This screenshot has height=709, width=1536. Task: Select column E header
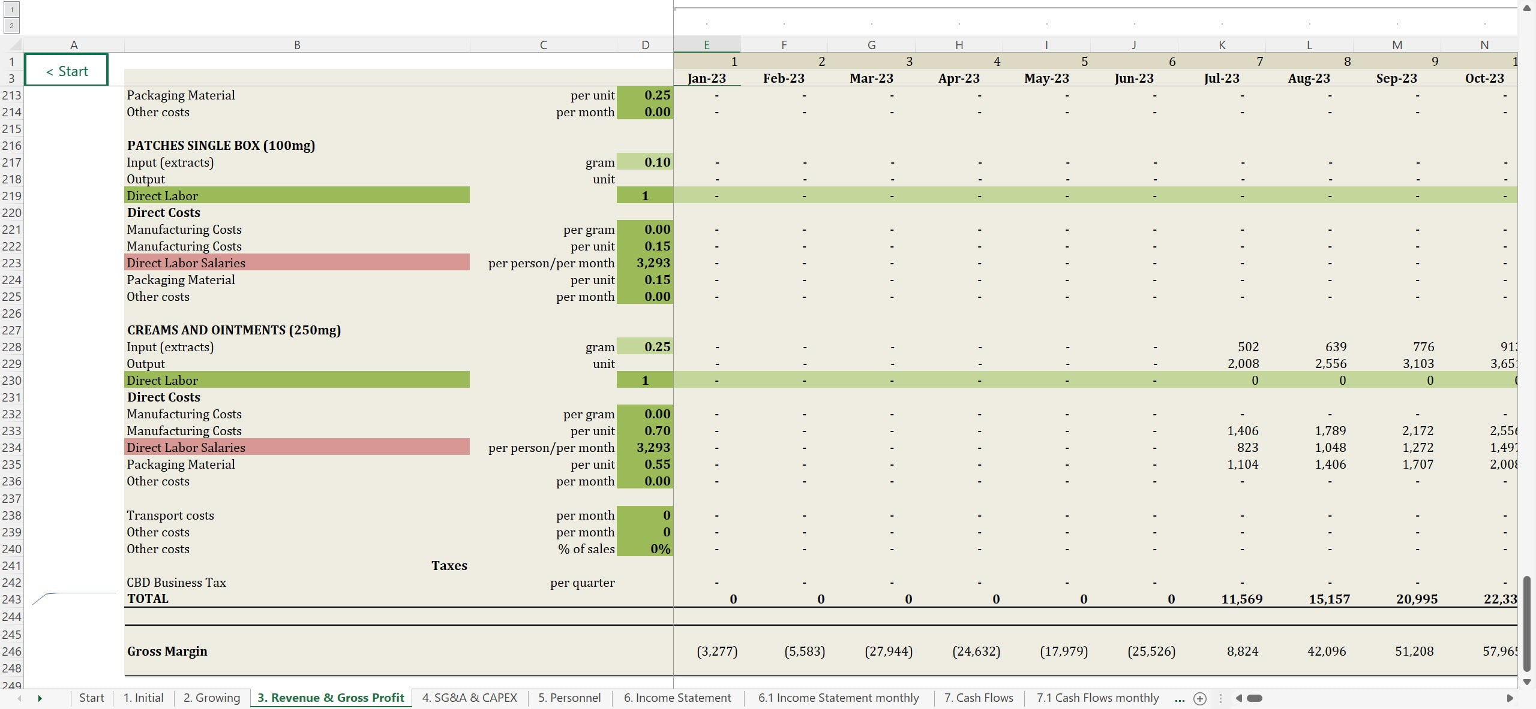706,45
